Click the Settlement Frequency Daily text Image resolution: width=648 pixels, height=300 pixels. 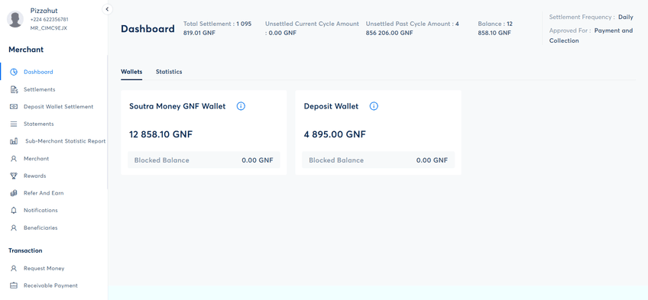tap(591, 18)
